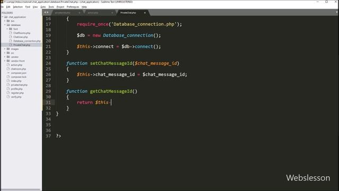Place cursor on 'getChatMessageId' function name
This screenshot has width=339, height=191.
(111, 91)
